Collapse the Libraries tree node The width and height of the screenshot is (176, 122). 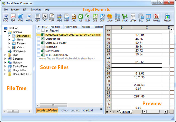[x=5, y=32]
